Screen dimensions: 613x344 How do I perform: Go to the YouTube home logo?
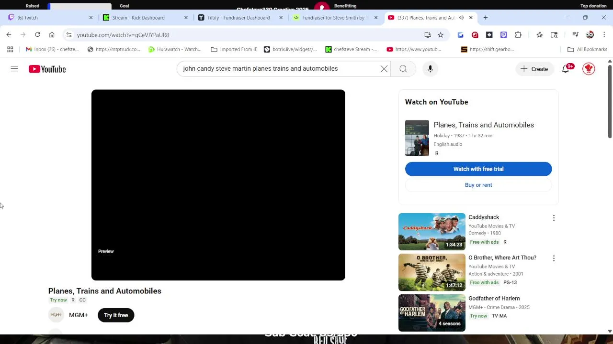pos(47,69)
